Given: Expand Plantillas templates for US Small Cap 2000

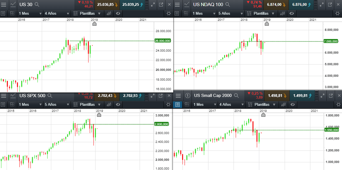Looking at the screenshot, I should click(262, 104).
